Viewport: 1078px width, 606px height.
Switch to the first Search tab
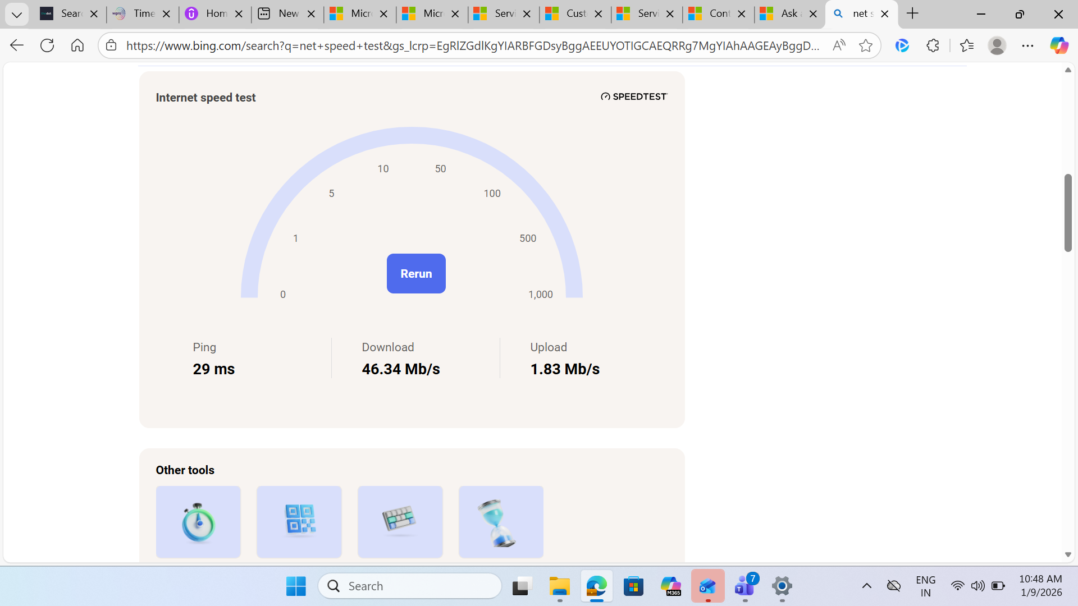pyautogui.click(x=67, y=13)
